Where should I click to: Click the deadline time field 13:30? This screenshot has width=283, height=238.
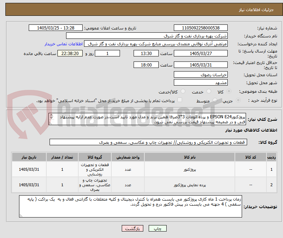(x=146, y=54)
